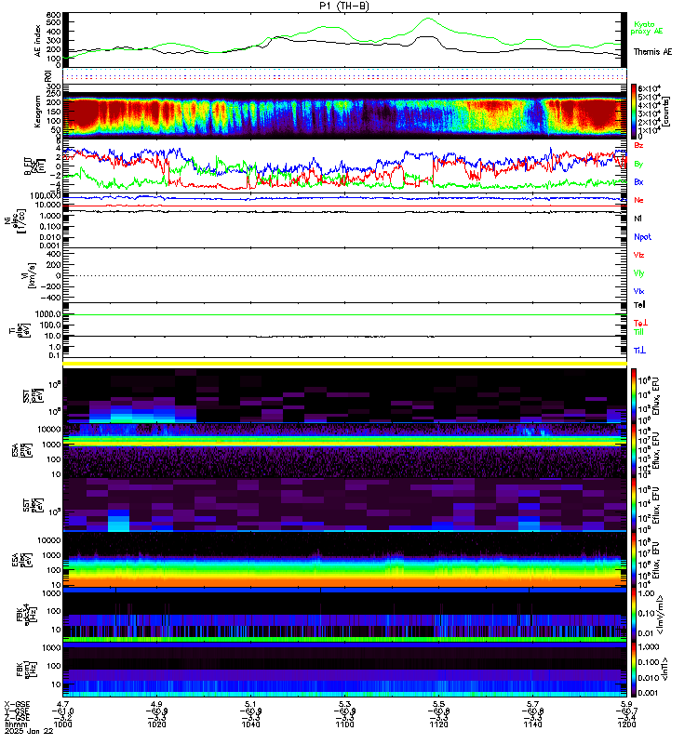Click the SST electron Eflux color bar
Screen dimensions: 698x744
coord(634,505)
